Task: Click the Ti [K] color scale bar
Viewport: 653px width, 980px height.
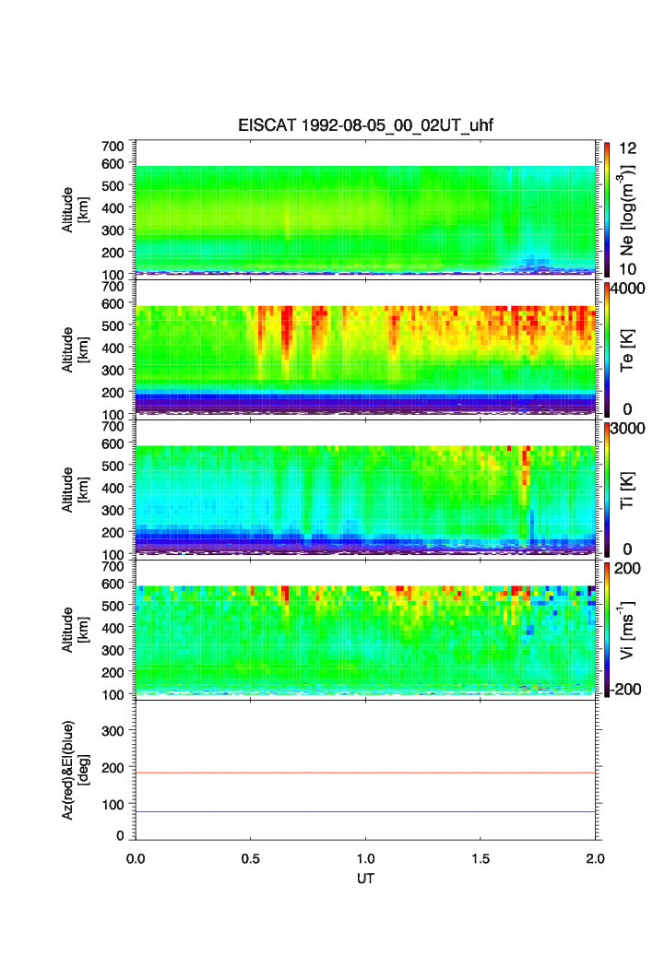Action: tap(607, 490)
